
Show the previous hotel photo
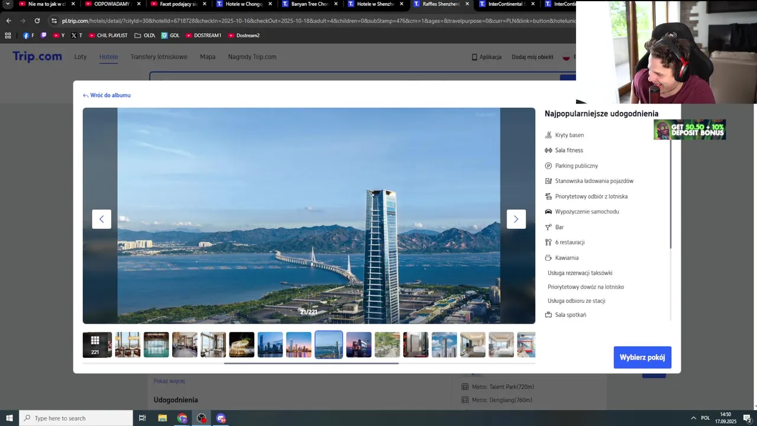point(102,219)
